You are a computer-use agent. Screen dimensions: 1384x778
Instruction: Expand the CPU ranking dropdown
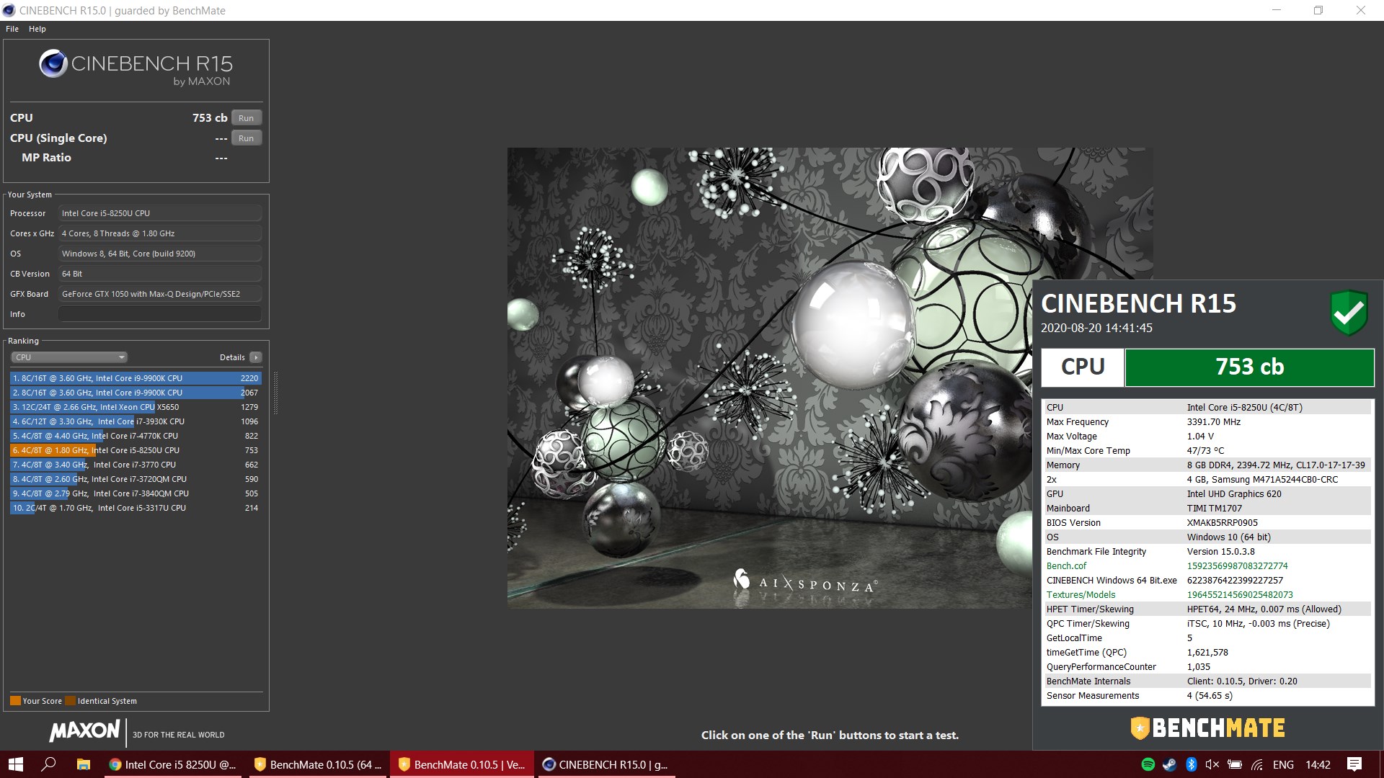click(x=69, y=357)
